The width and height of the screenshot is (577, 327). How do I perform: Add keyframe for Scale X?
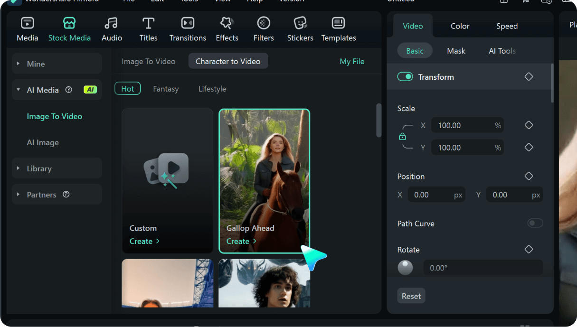(529, 125)
